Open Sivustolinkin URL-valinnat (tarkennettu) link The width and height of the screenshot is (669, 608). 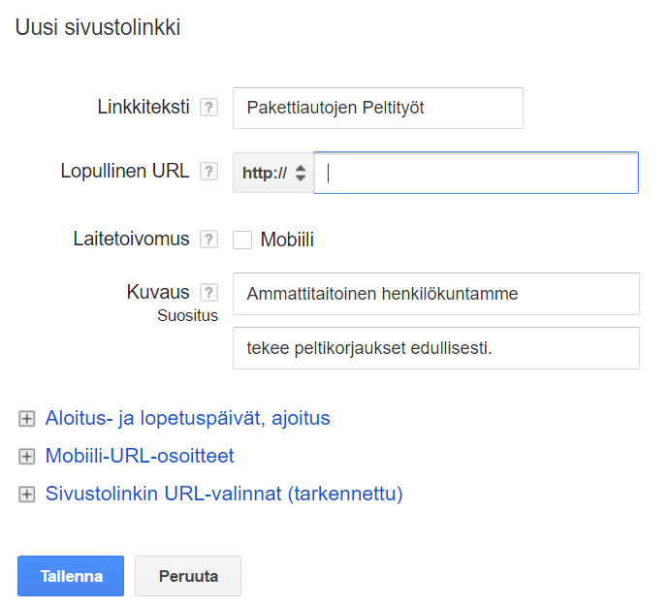pyautogui.click(x=224, y=494)
